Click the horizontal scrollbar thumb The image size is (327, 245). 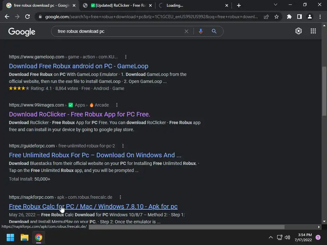tap(186, 227)
